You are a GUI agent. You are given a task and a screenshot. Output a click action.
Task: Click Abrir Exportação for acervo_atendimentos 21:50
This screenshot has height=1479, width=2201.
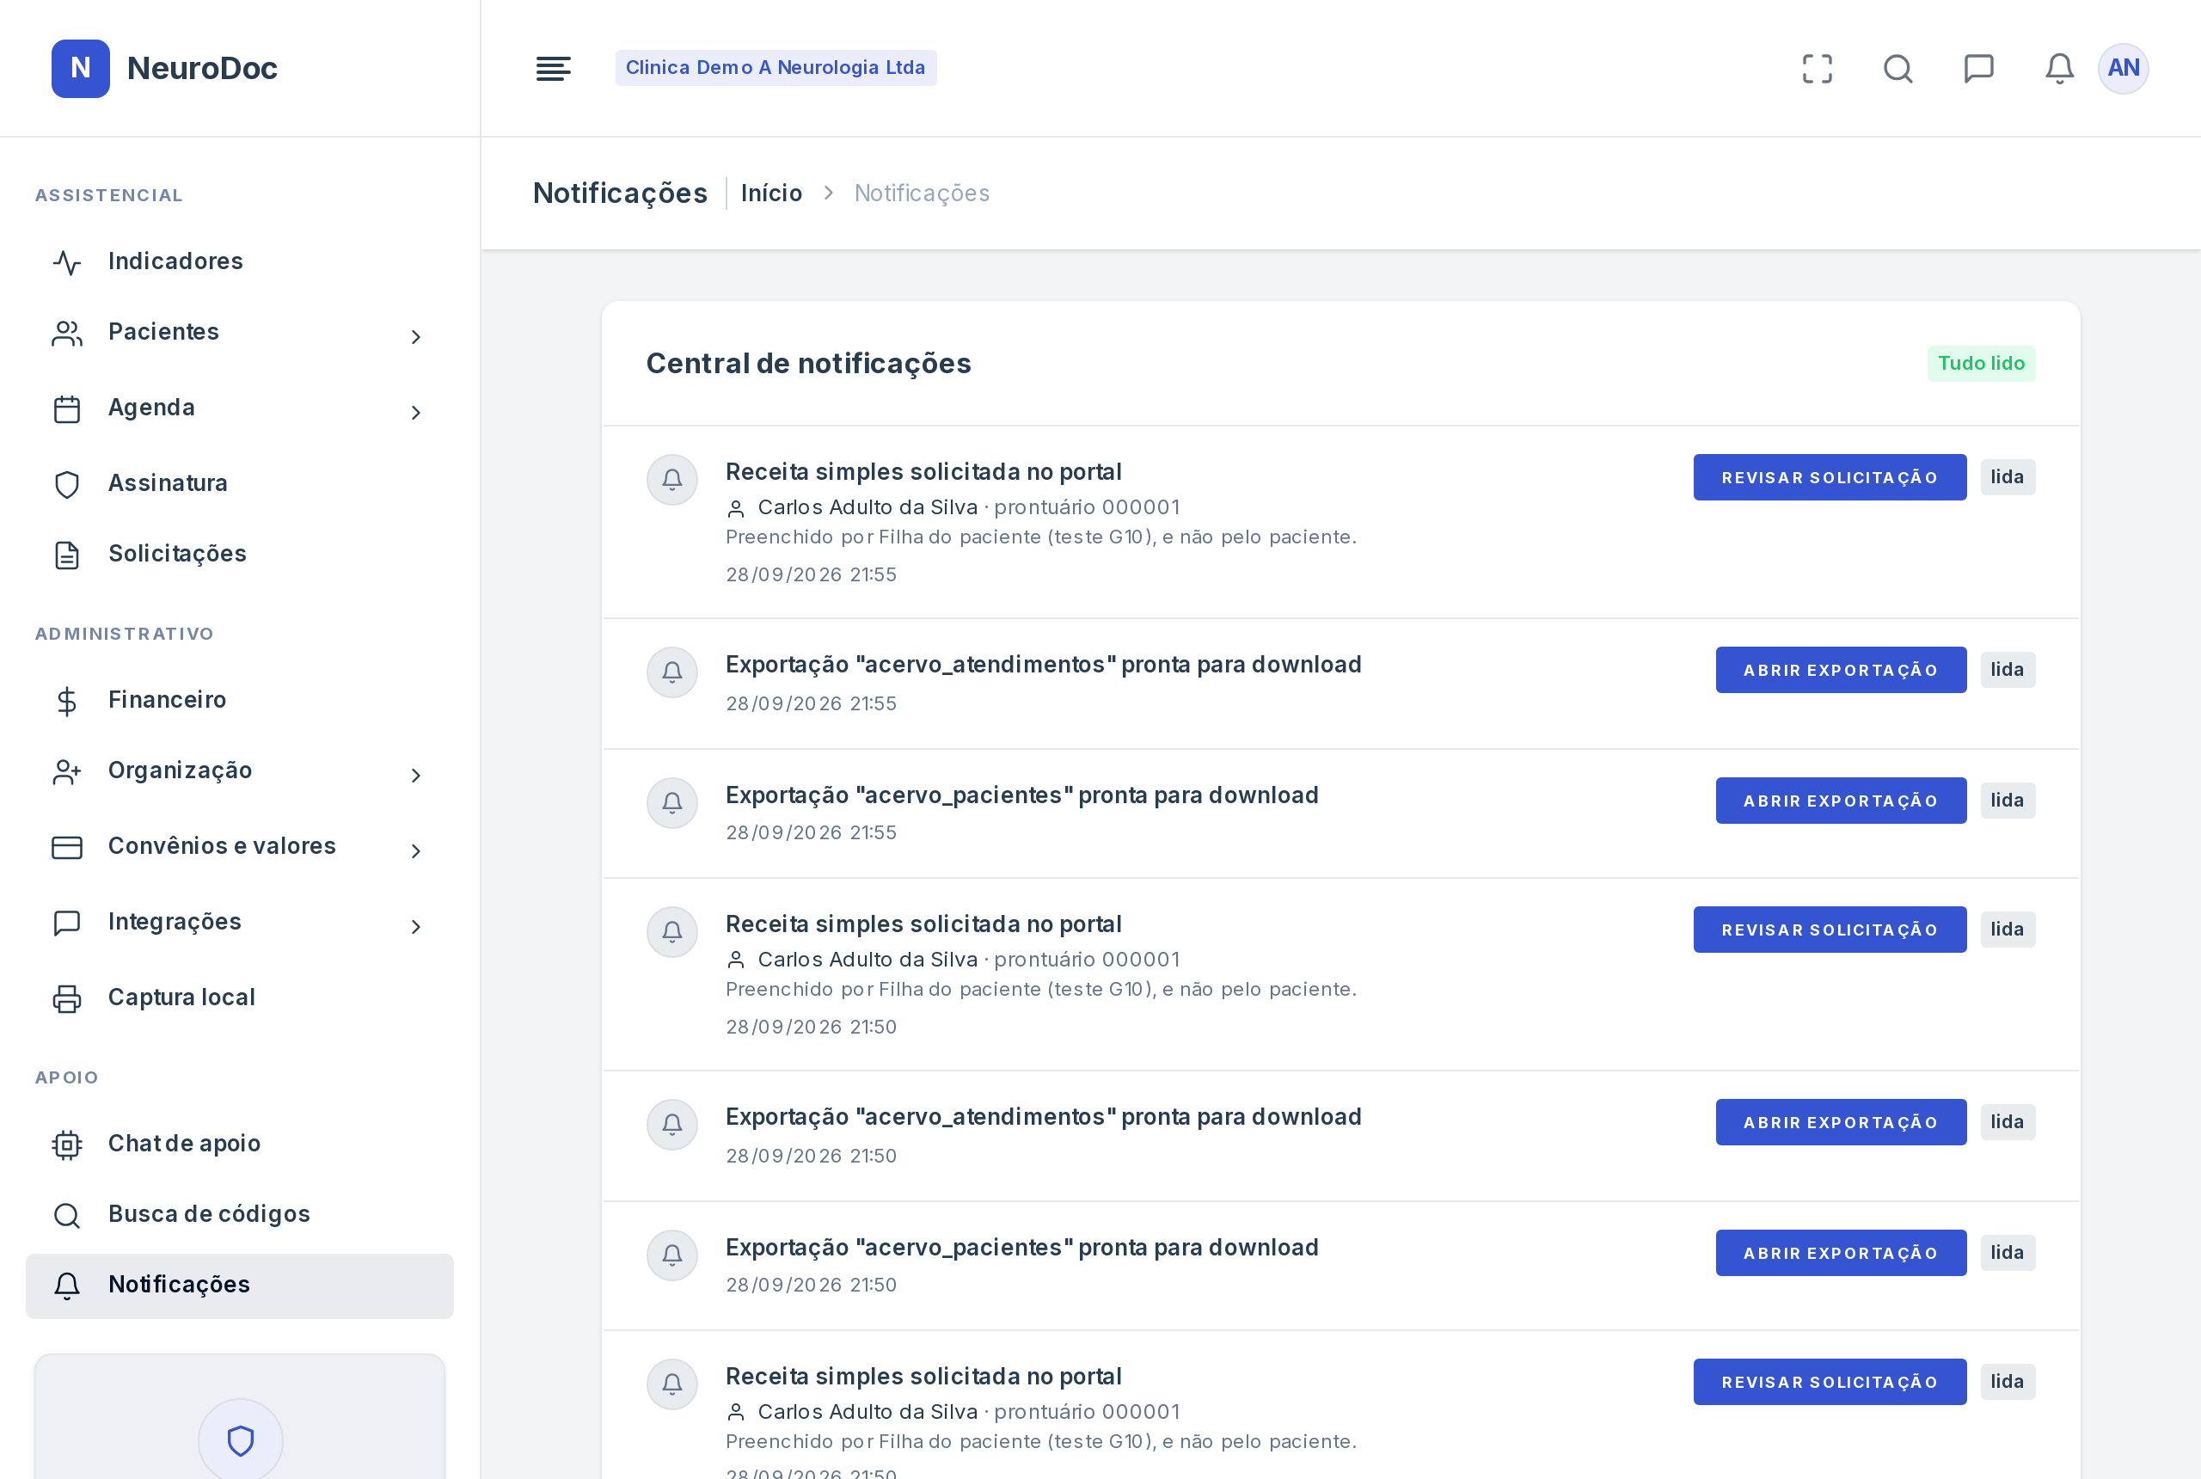[1841, 1121]
